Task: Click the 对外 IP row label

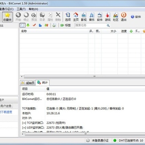Action: tap(27, 118)
